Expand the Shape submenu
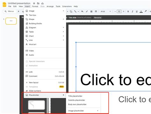Viewport: 151px width, 114px height. 45,19
